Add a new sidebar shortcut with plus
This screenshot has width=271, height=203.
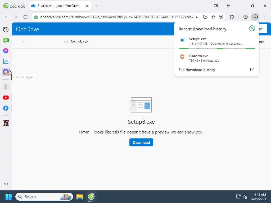click(6, 87)
